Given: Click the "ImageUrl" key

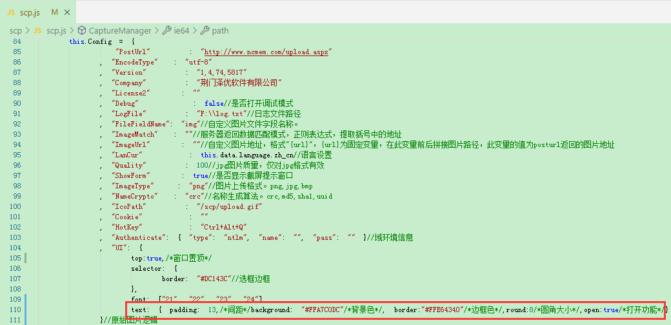Looking at the screenshot, I should tap(131, 144).
